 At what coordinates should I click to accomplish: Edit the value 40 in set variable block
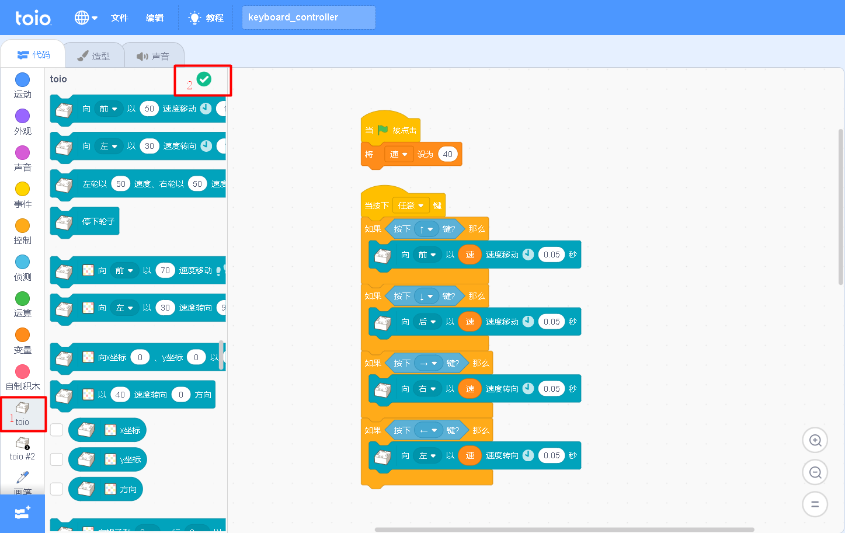click(448, 154)
